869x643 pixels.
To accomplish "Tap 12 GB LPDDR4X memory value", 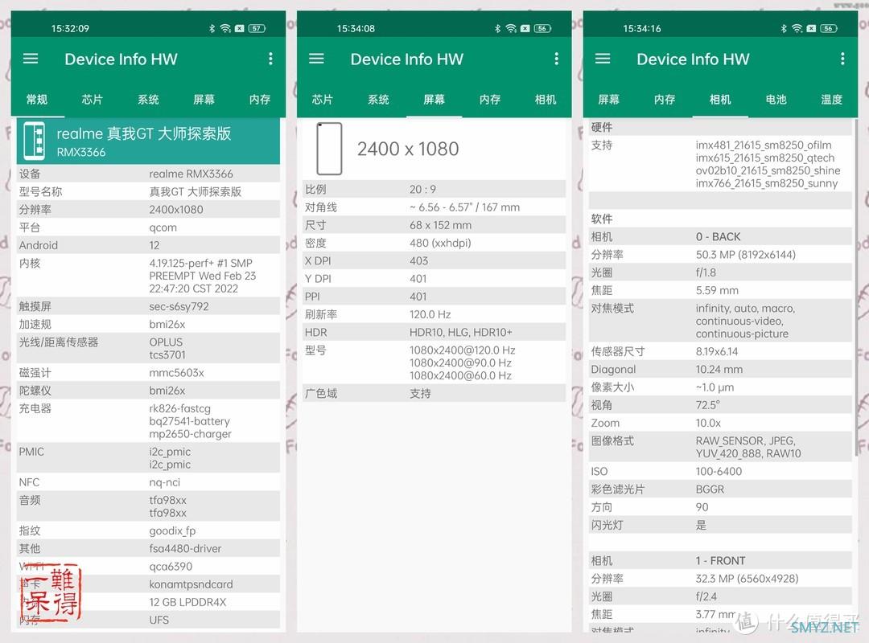I will (187, 602).
